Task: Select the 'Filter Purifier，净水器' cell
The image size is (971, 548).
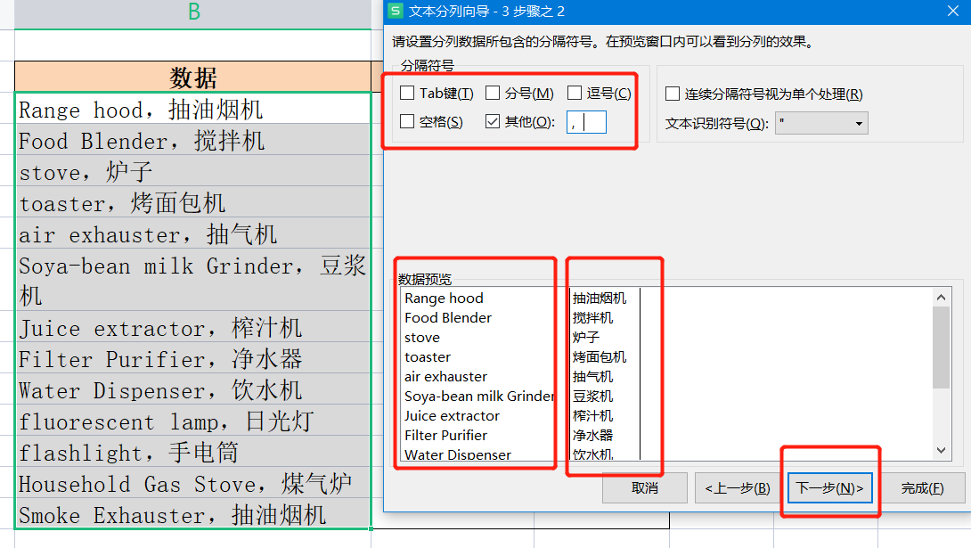Action: (x=193, y=357)
